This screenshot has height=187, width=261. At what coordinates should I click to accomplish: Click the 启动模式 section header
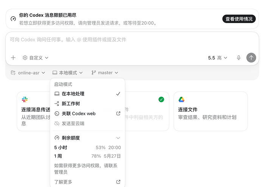click(63, 84)
